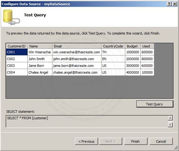The width and height of the screenshot is (179, 151).
Task: Select the Email column header
Action: [x=77, y=46]
